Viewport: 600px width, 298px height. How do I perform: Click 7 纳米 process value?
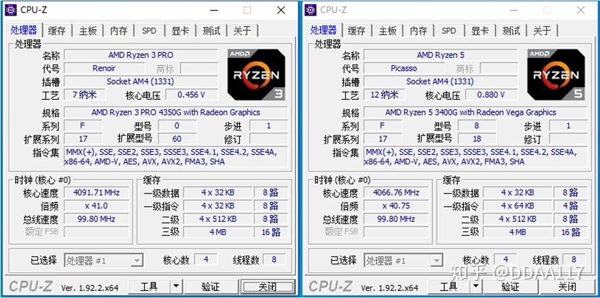(84, 95)
